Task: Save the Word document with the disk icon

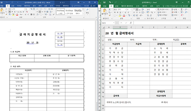Action: (1, 2)
